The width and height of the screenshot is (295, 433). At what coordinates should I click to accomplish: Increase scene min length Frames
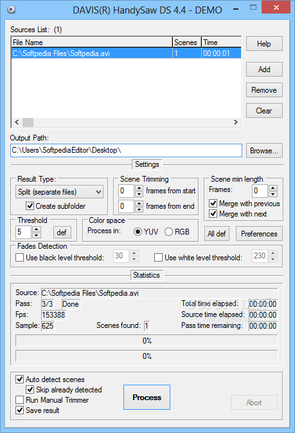(x=273, y=188)
